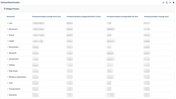This screenshot has height=99, width=176.
Task: Click the Vertical Benchmarks title
Action: click(10, 3)
